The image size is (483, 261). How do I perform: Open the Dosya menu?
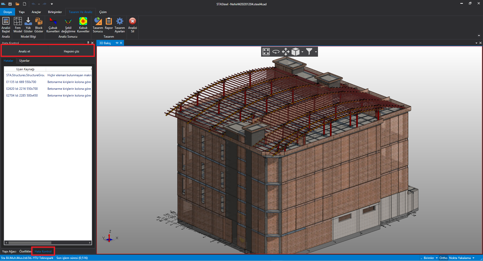pos(8,12)
